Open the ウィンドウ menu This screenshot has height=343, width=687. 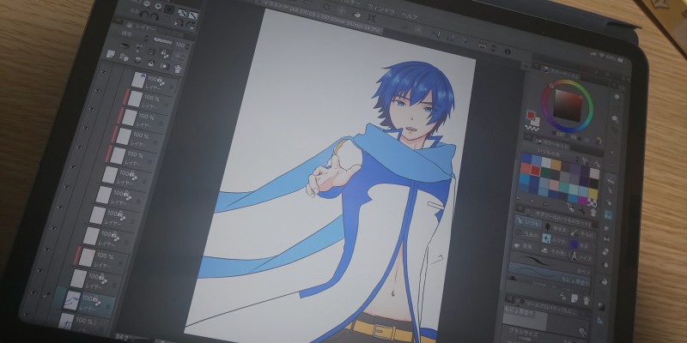tap(380, 8)
